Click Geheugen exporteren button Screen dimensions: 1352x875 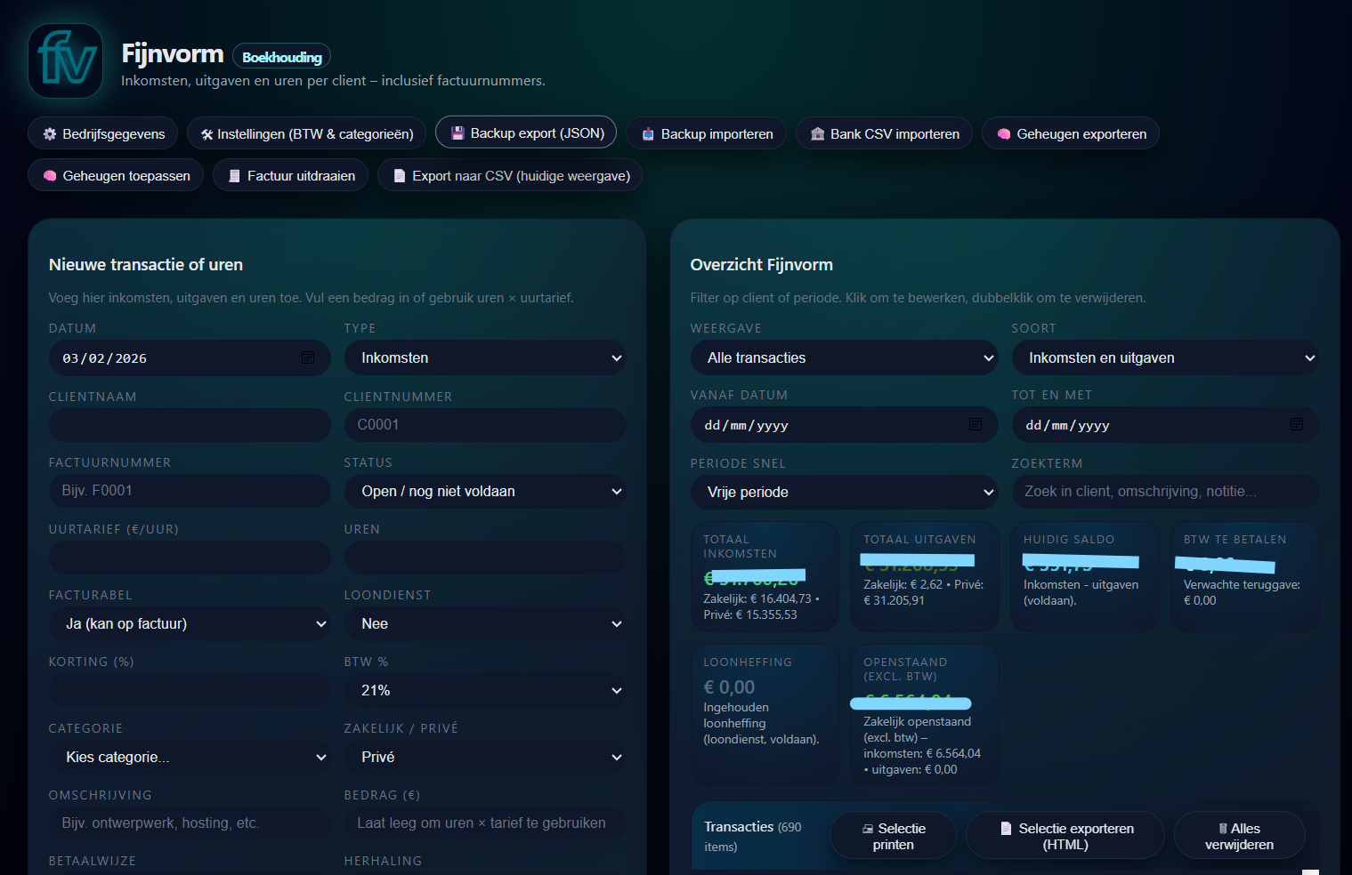pyautogui.click(x=1071, y=134)
